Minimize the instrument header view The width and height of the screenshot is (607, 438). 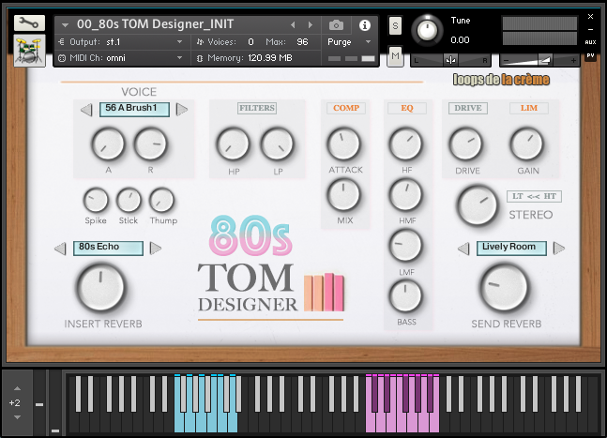(590, 29)
